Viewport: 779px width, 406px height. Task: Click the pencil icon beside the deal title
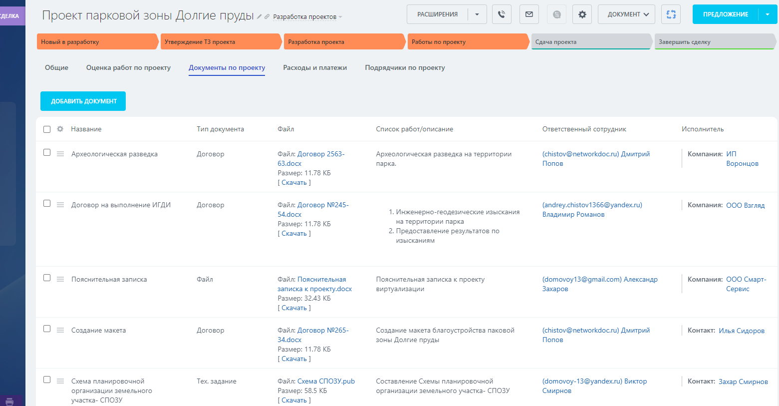pos(260,16)
